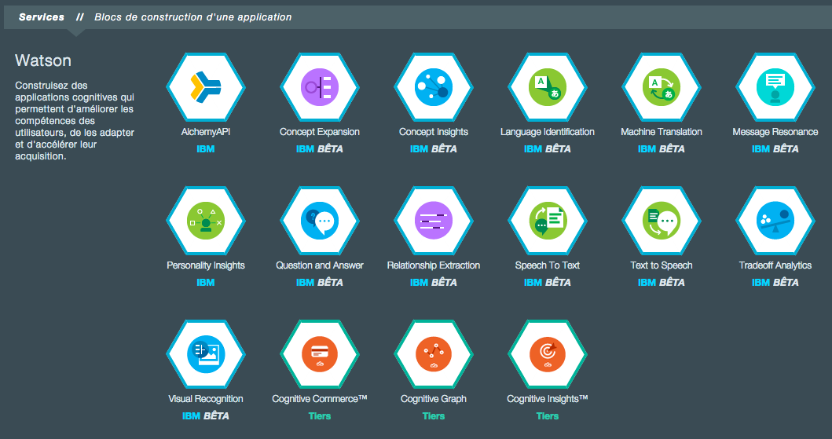This screenshot has width=832, height=439.
Task: Click the Concept Insights label
Action: [x=434, y=132]
